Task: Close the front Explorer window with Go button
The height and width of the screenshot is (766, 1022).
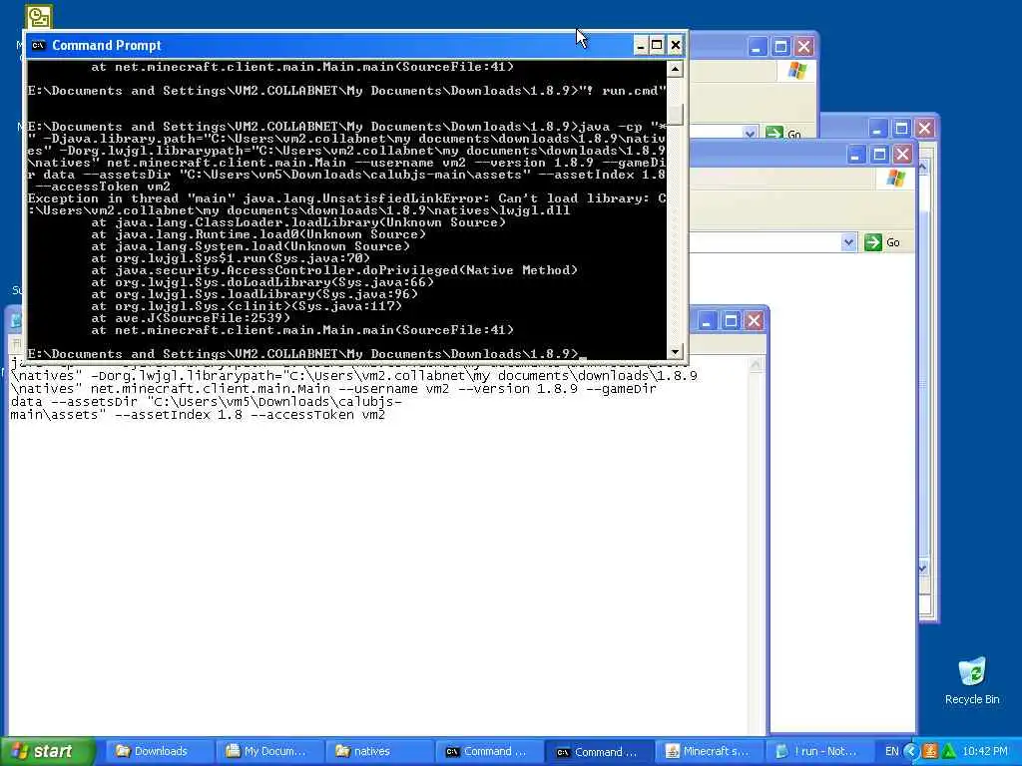Action: pos(902,155)
